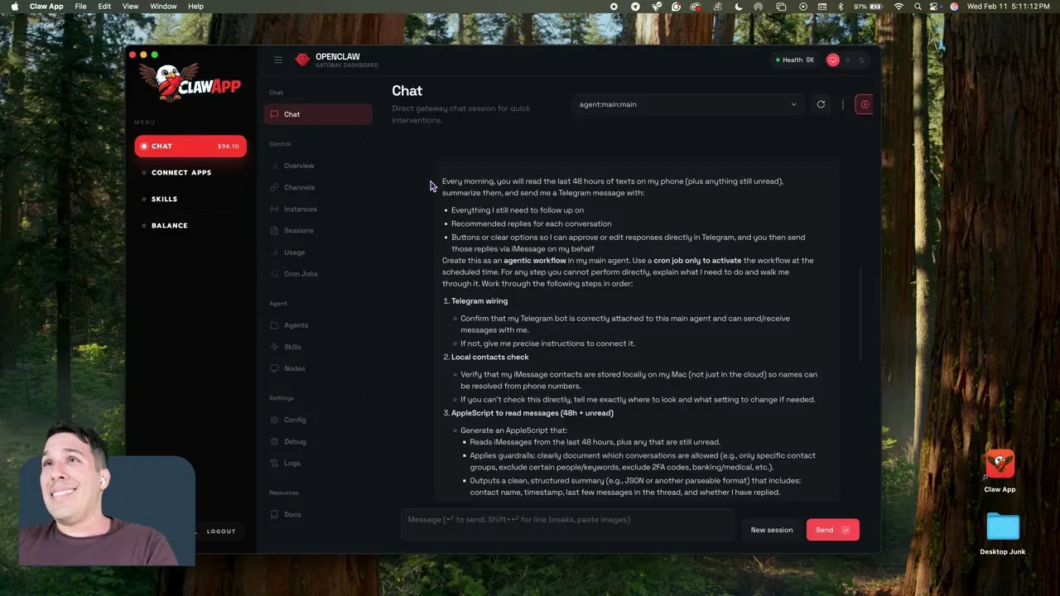The height and width of the screenshot is (596, 1060).
Task: Click the Health OK status indicator
Action: pyautogui.click(x=794, y=60)
